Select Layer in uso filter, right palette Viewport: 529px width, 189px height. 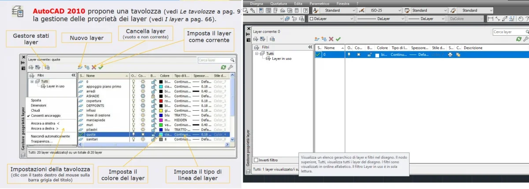pos(282,58)
